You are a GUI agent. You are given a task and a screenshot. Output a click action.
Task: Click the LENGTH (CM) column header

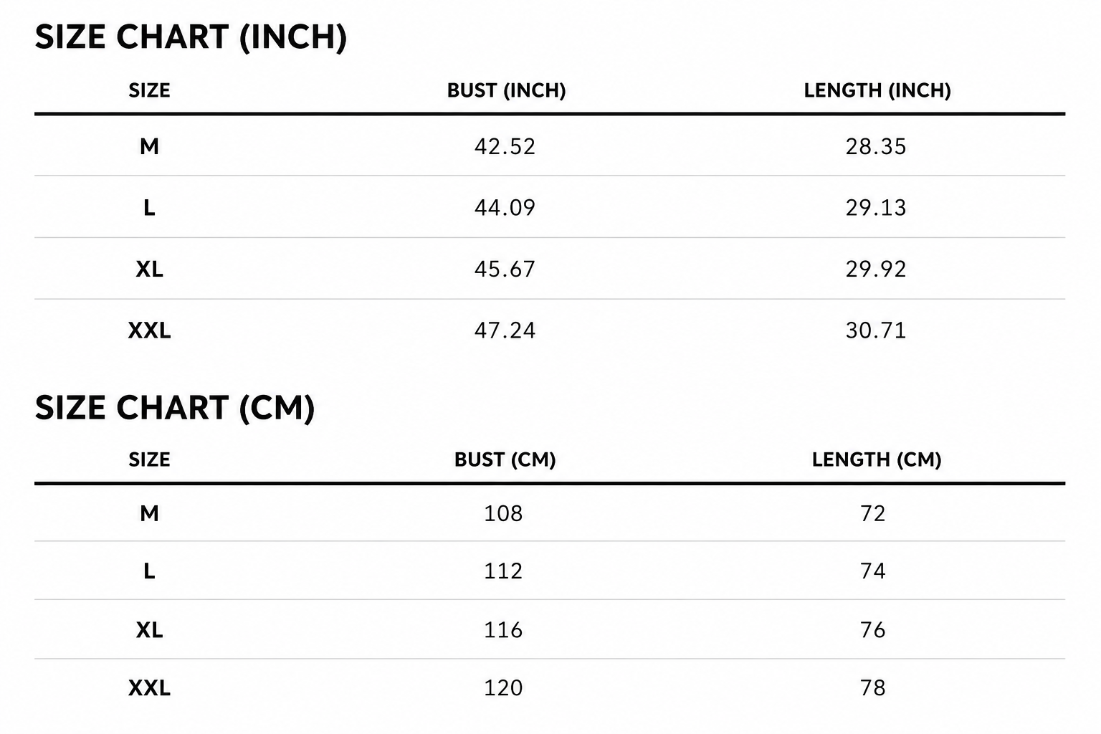point(876,459)
